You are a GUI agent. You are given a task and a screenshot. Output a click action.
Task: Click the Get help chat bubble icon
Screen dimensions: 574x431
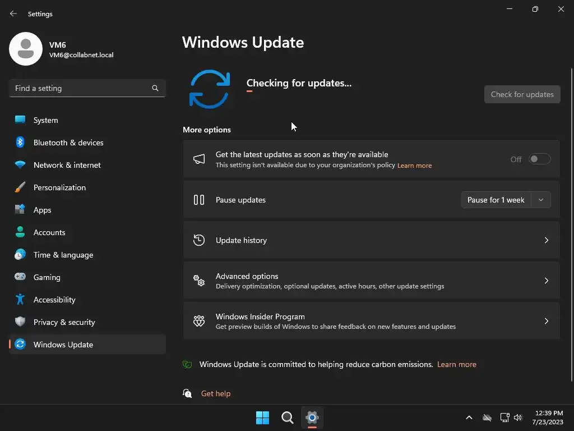pyautogui.click(x=187, y=393)
